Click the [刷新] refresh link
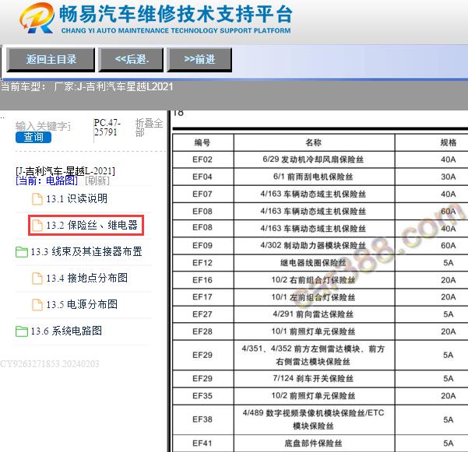 (97, 180)
